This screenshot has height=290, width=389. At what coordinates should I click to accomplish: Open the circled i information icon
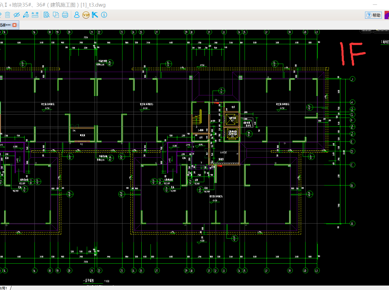click(104, 15)
